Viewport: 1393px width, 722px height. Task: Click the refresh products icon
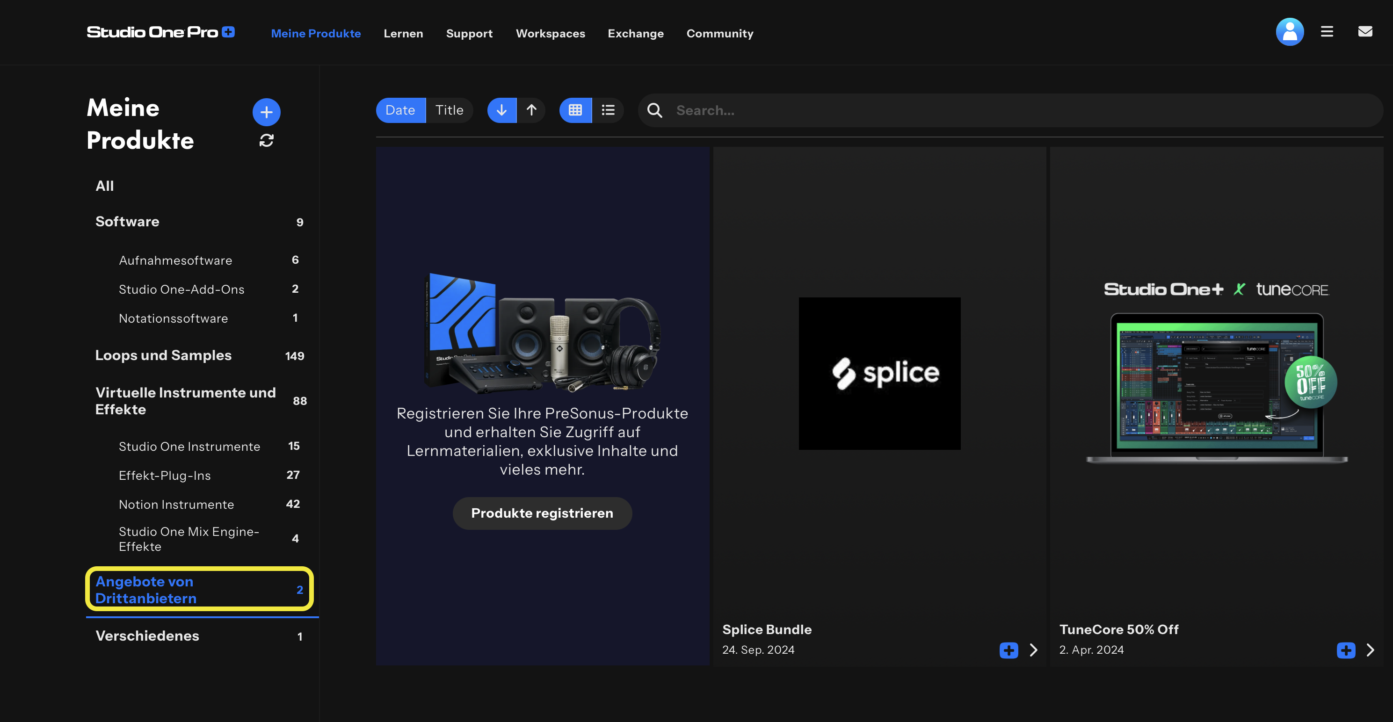(x=266, y=140)
